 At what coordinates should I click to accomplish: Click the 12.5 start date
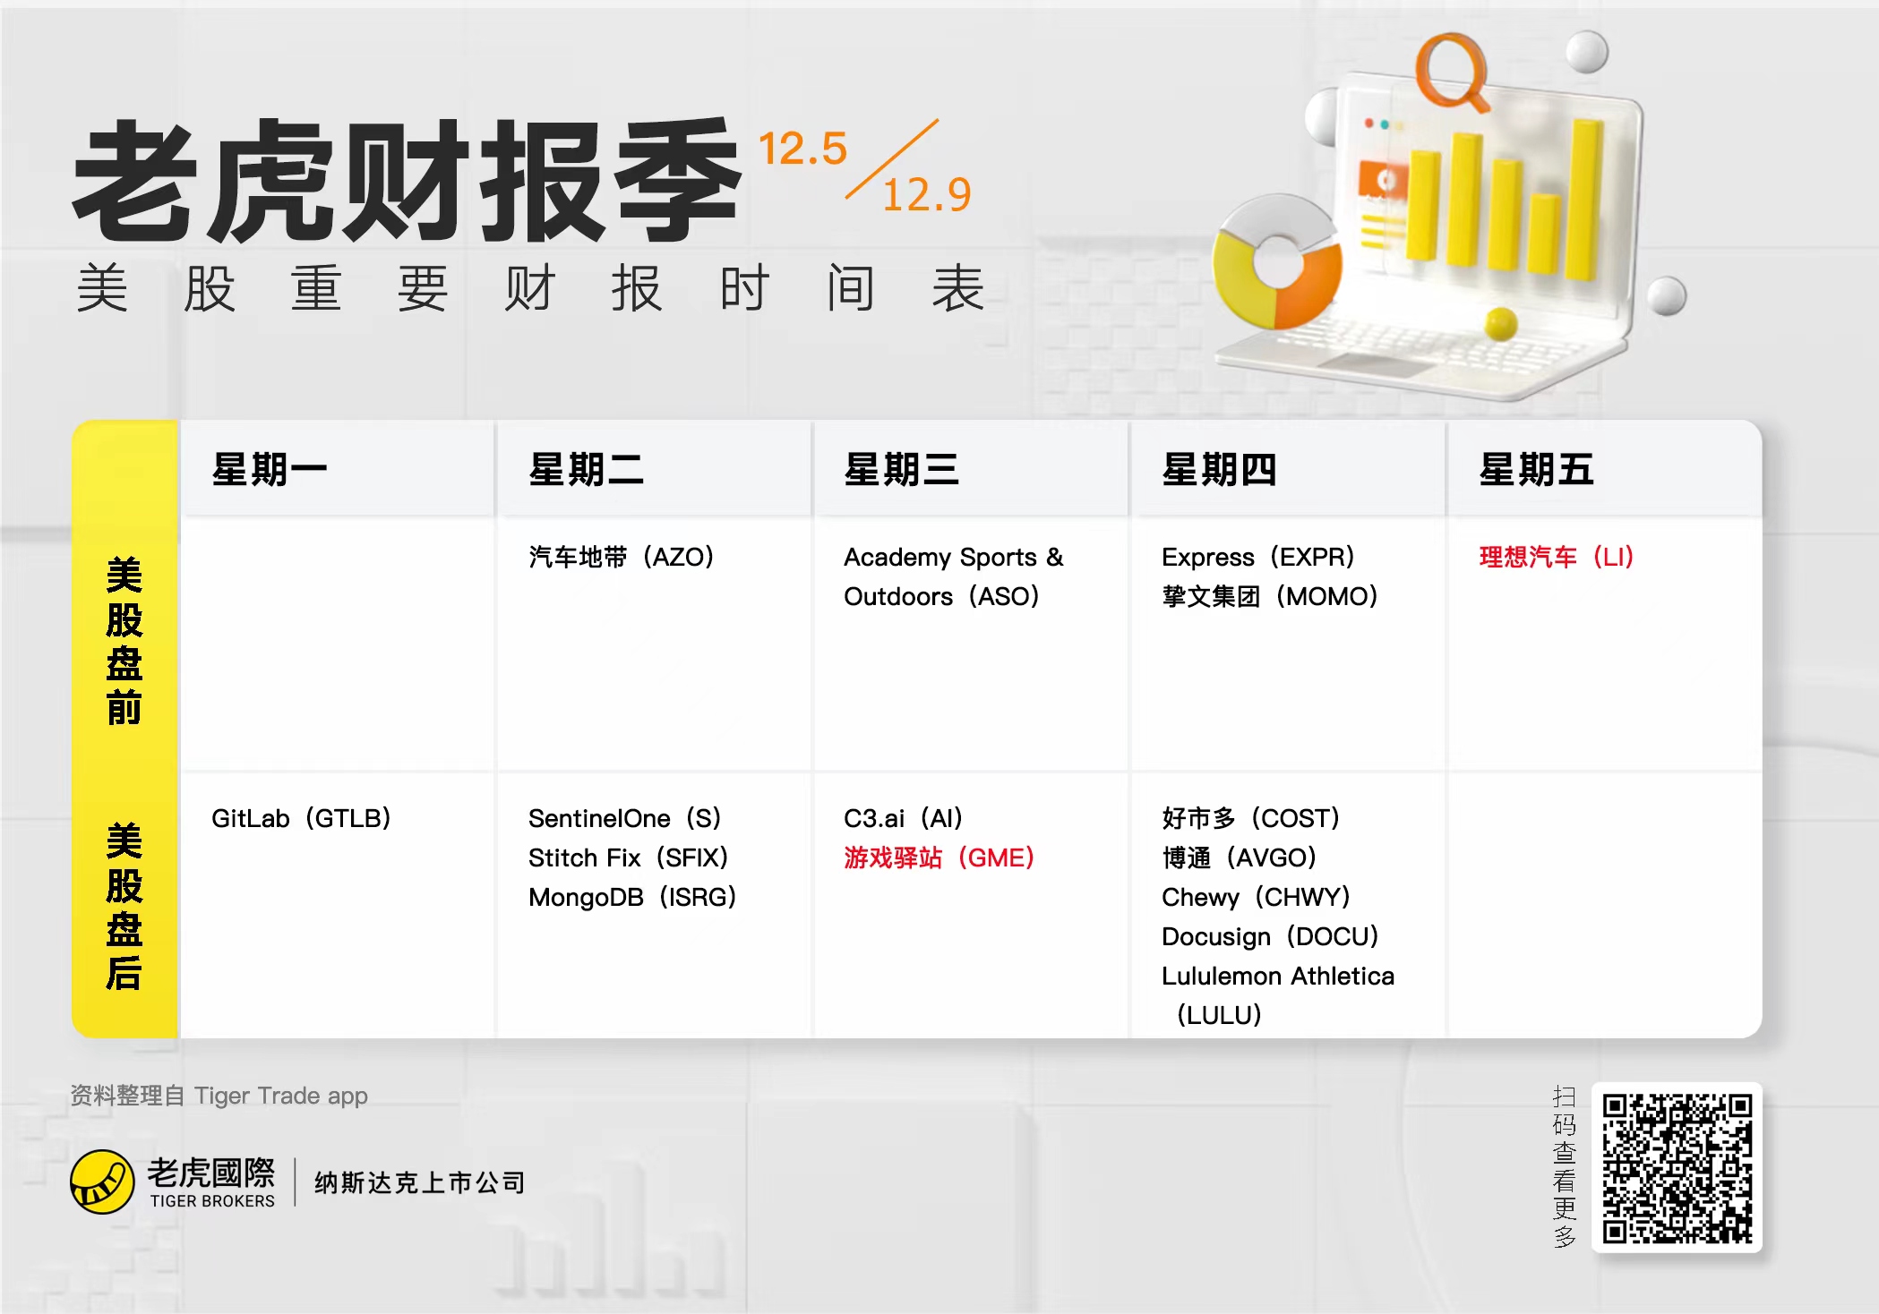coord(802,149)
